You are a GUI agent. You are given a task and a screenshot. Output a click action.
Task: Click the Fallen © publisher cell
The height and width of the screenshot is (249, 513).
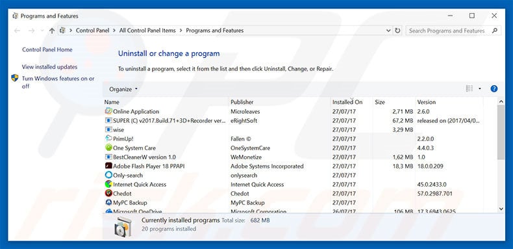241,138
